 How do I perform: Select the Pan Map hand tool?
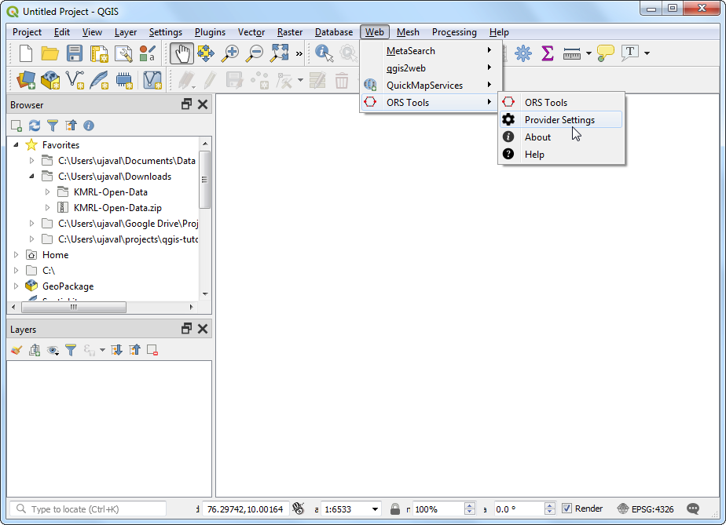[x=181, y=53]
